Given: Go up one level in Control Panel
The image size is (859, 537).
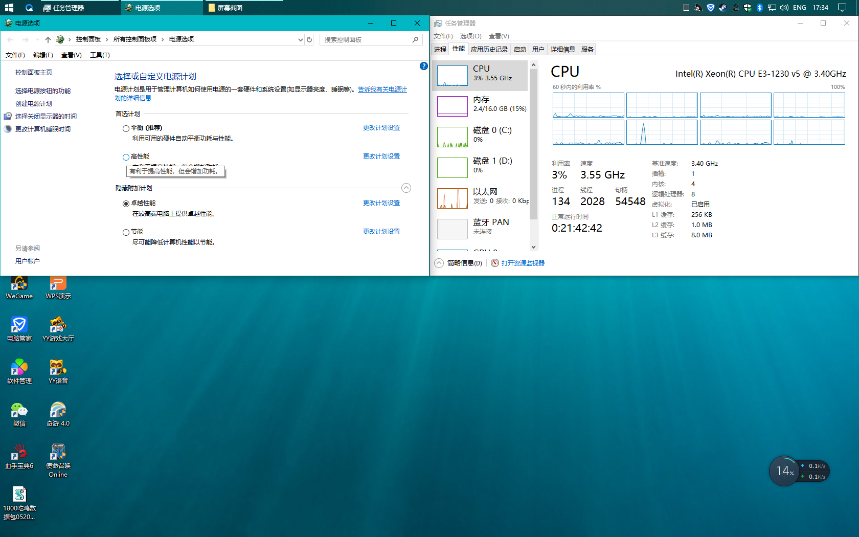Looking at the screenshot, I should [x=48, y=39].
